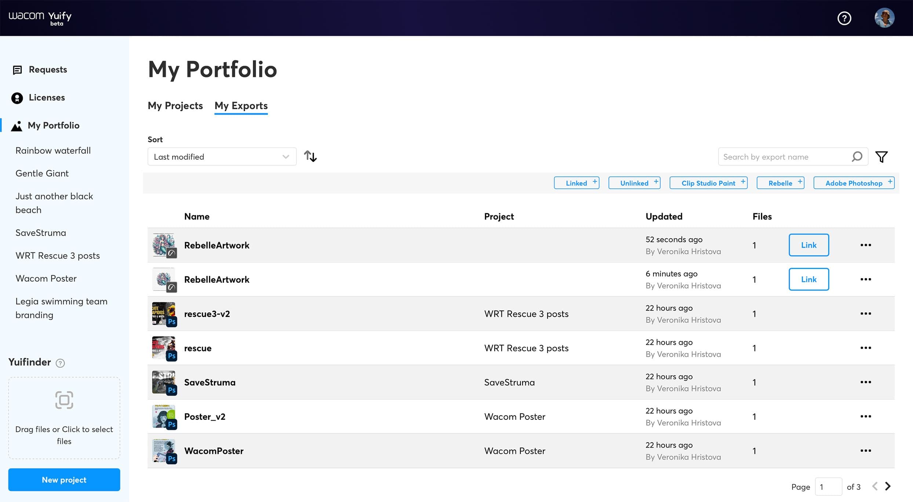Click Poster_v2 thumbnail
This screenshot has height=502, width=913.
tap(164, 416)
